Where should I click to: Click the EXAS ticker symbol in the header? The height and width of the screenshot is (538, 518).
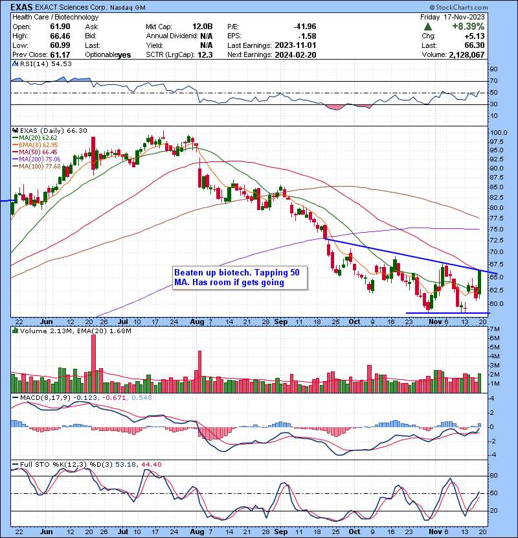pos(22,7)
